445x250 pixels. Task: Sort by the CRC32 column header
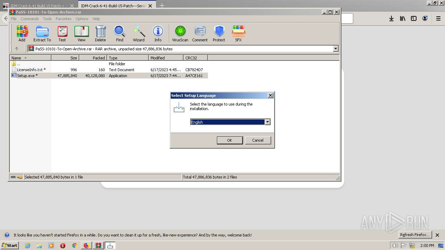[x=196, y=58]
